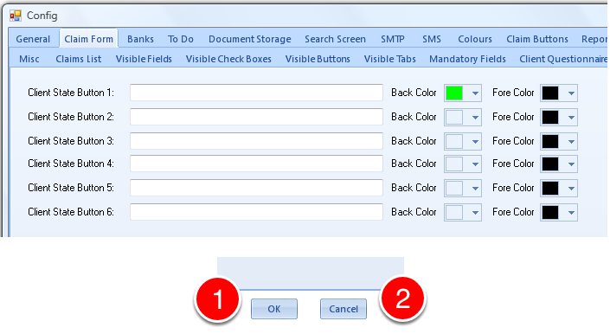Click the Client State Button 1 text field
This screenshot has width=610, height=334.
click(256, 93)
